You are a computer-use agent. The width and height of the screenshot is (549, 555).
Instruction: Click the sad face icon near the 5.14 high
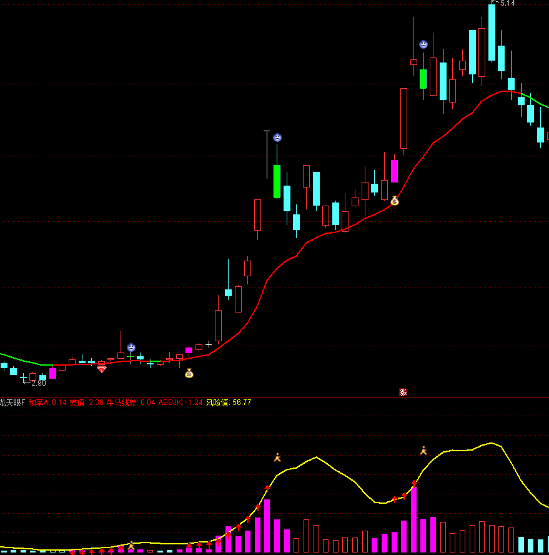tap(423, 44)
